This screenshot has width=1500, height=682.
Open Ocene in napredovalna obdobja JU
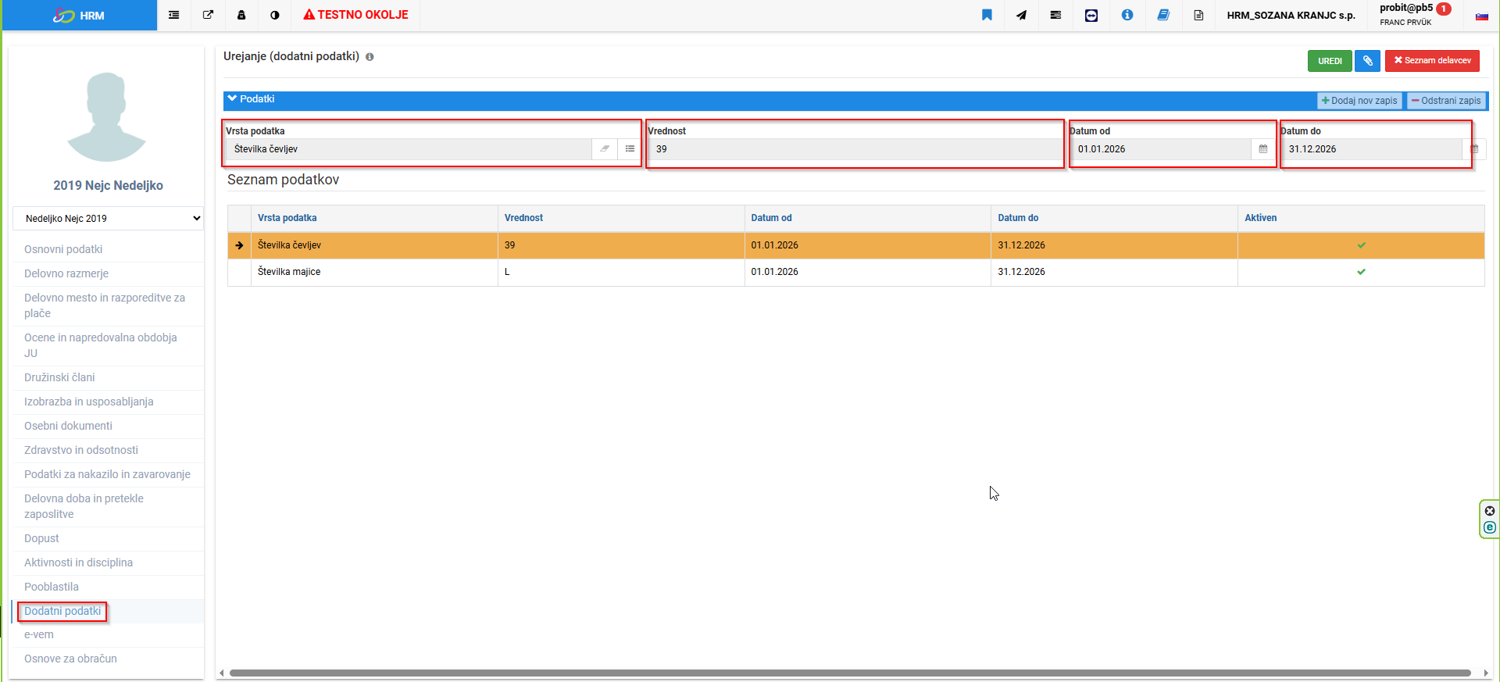[101, 345]
